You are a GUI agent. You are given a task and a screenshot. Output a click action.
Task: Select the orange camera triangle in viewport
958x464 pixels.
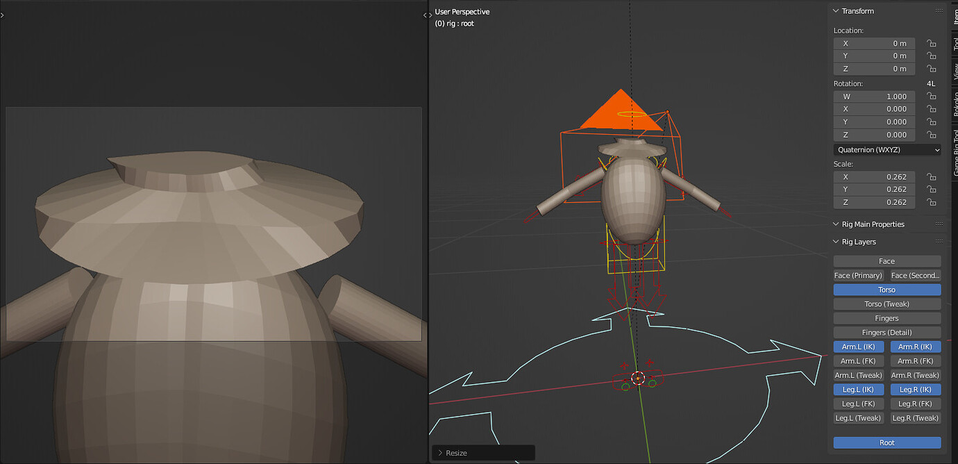tap(621, 113)
